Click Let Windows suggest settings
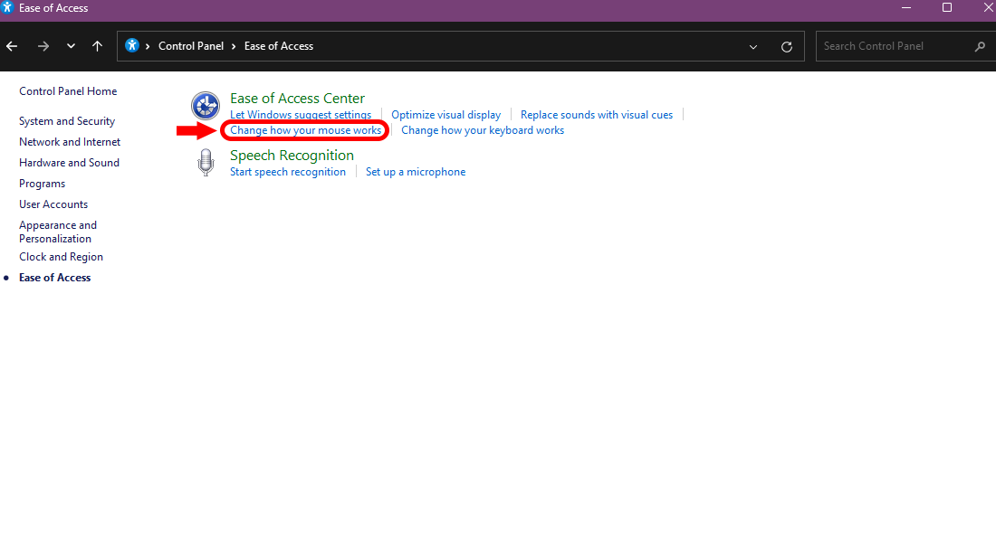 (x=301, y=115)
